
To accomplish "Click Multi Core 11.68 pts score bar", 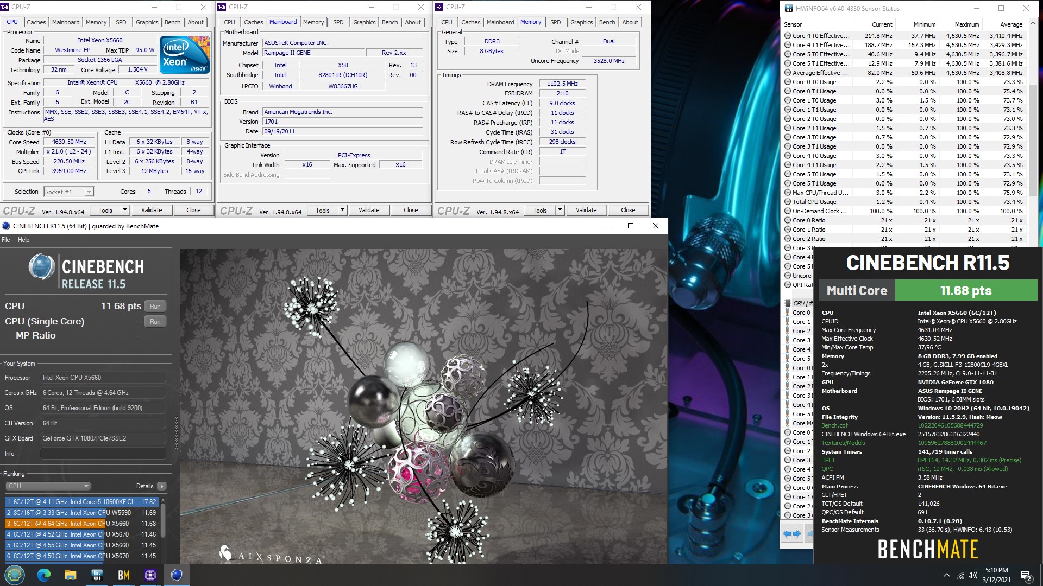I will pyautogui.click(x=928, y=290).
